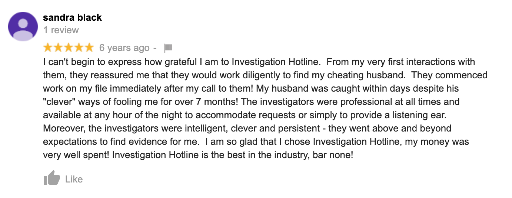The width and height of the screenshot is (512, 198).
Task: Click sandra black's profile avatar
Action: pos(23,27)
